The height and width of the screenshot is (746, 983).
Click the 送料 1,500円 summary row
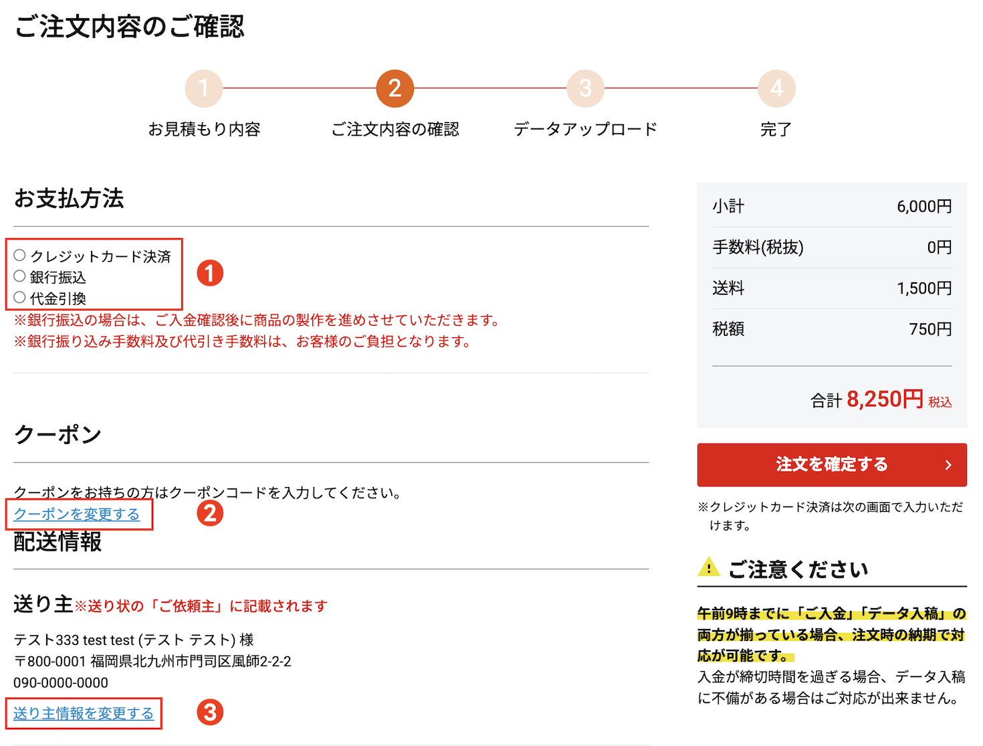[832, 288]
